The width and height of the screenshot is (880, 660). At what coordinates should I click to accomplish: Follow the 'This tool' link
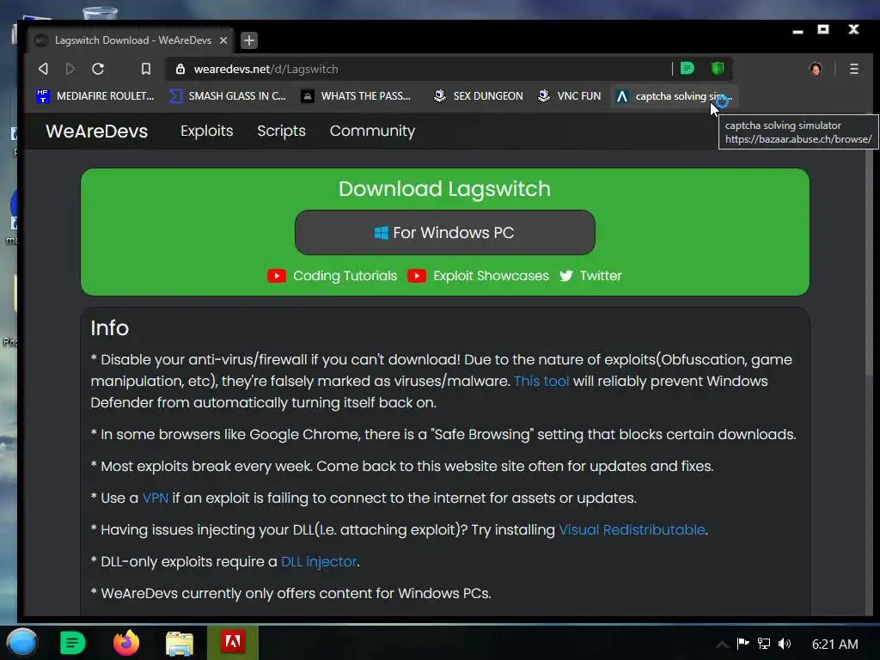tap(541, 381)
